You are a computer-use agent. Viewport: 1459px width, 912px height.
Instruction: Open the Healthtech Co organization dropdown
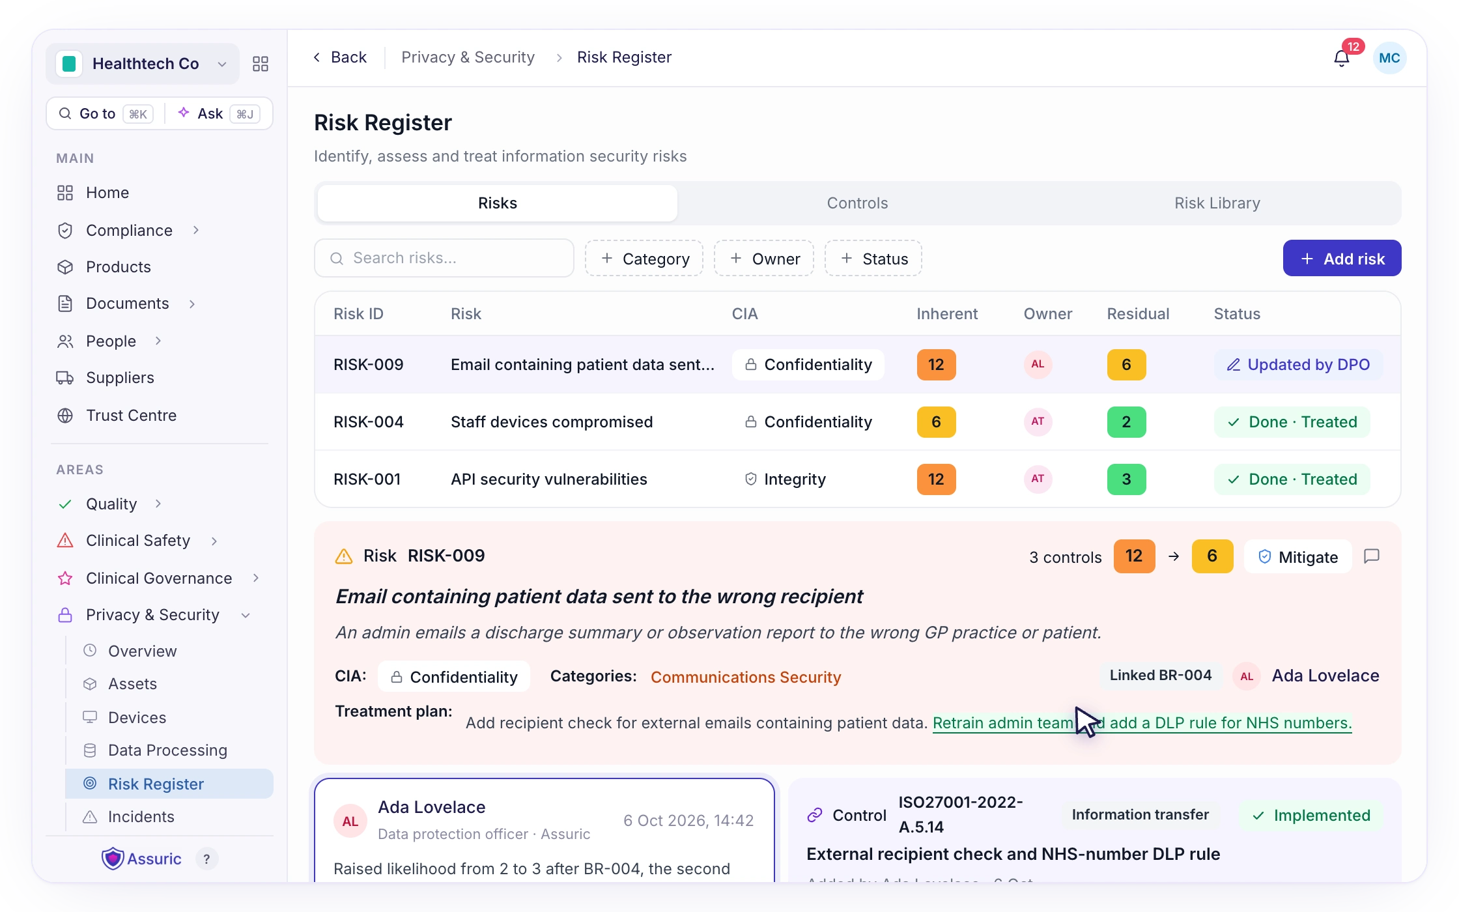click(143, 64)
